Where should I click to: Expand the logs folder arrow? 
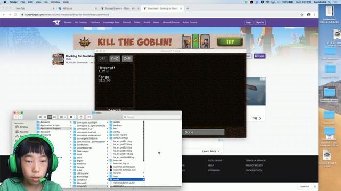click(x=143, y=176)
